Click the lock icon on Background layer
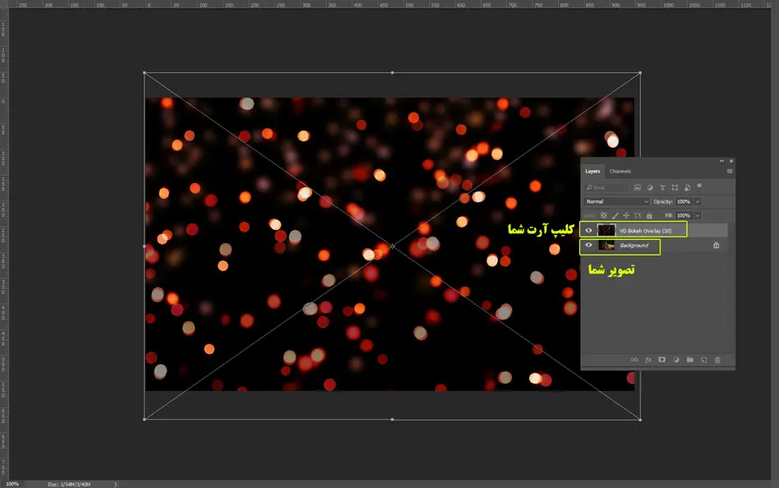 716,245
